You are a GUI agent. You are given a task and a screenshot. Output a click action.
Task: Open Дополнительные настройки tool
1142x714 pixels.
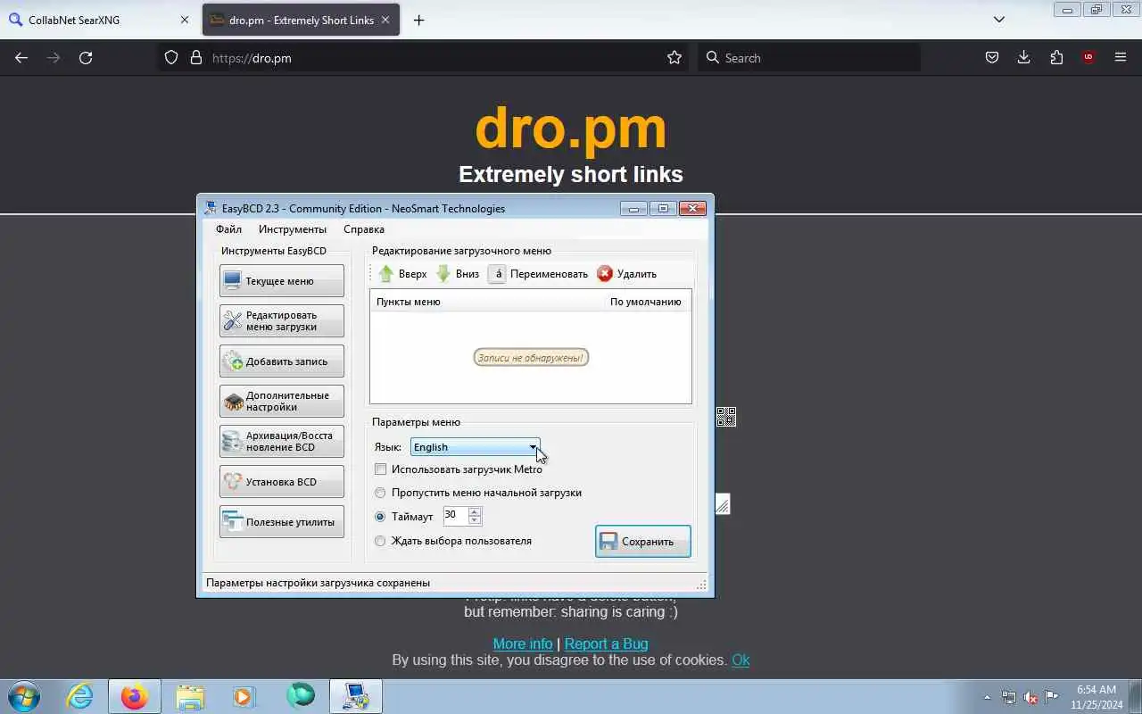(281, 401)
